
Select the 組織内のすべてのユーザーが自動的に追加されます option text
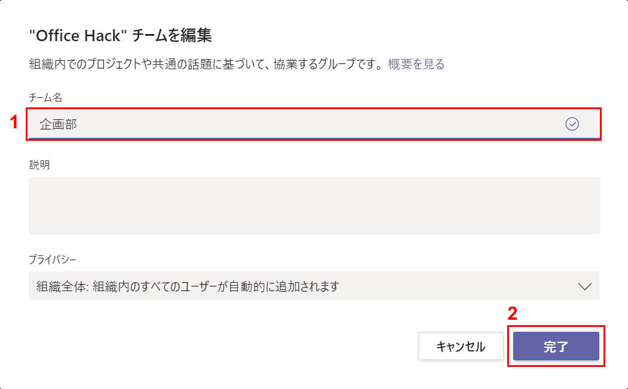217,286
